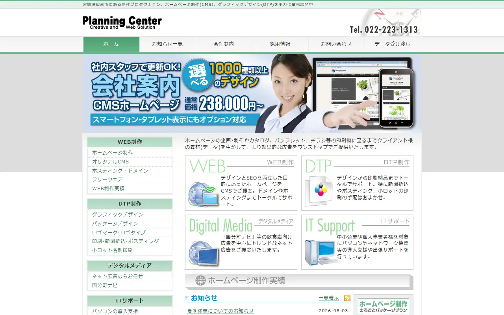The height and width of the screenshot is (315, 504).
Task: Open the ロゴマーク・ロゴタイプ link
Action: (130, 233)
